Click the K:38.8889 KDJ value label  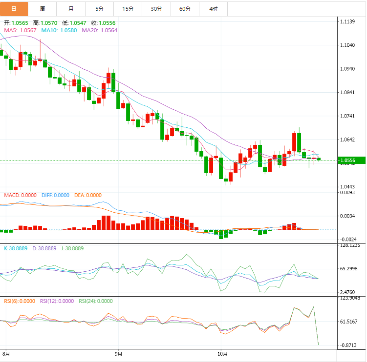coord(17,248)
